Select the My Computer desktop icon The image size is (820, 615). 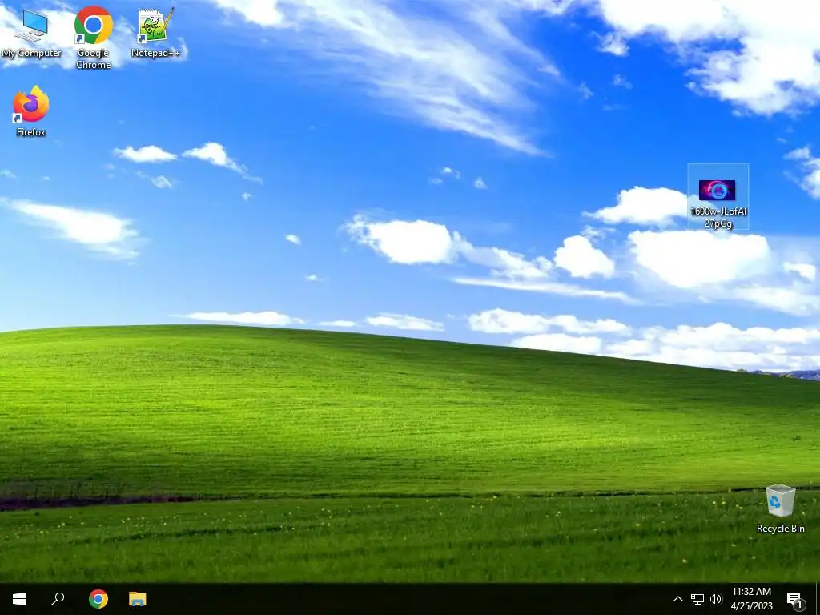click(x=31, y=34)
